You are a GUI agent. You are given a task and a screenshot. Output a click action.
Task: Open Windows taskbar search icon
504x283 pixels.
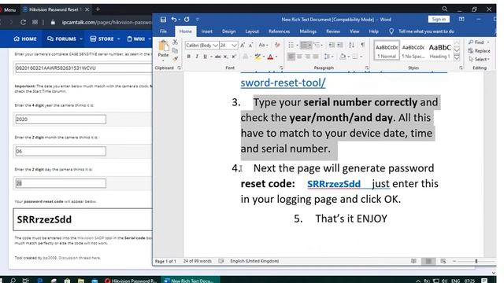coord(13,281)
